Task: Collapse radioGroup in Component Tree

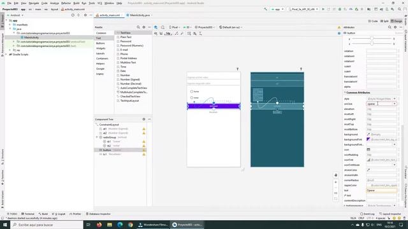Action: pyautogui.click(x=97, y=137)
